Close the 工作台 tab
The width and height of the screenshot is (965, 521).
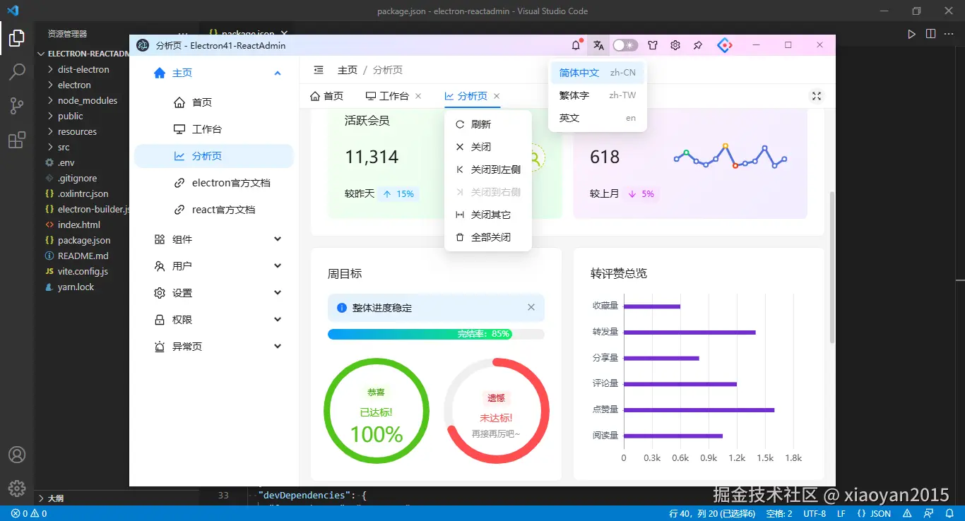[x=418, y=96]
